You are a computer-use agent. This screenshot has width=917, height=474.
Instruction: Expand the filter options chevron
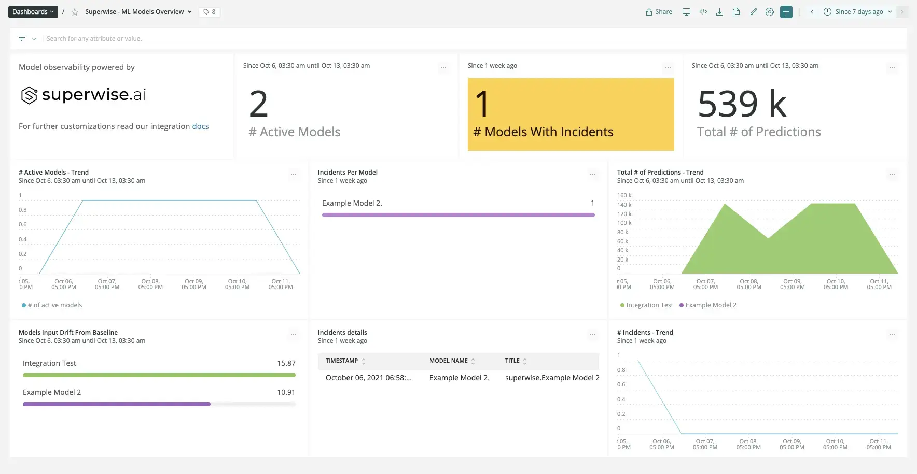click(x=34, y=38)
